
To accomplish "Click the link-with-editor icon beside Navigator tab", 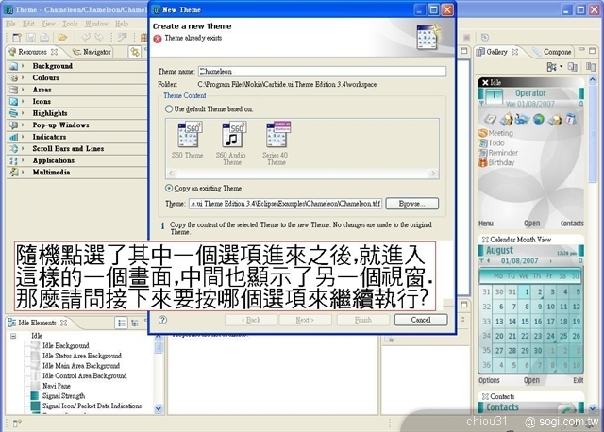I will tap(134, 52).
